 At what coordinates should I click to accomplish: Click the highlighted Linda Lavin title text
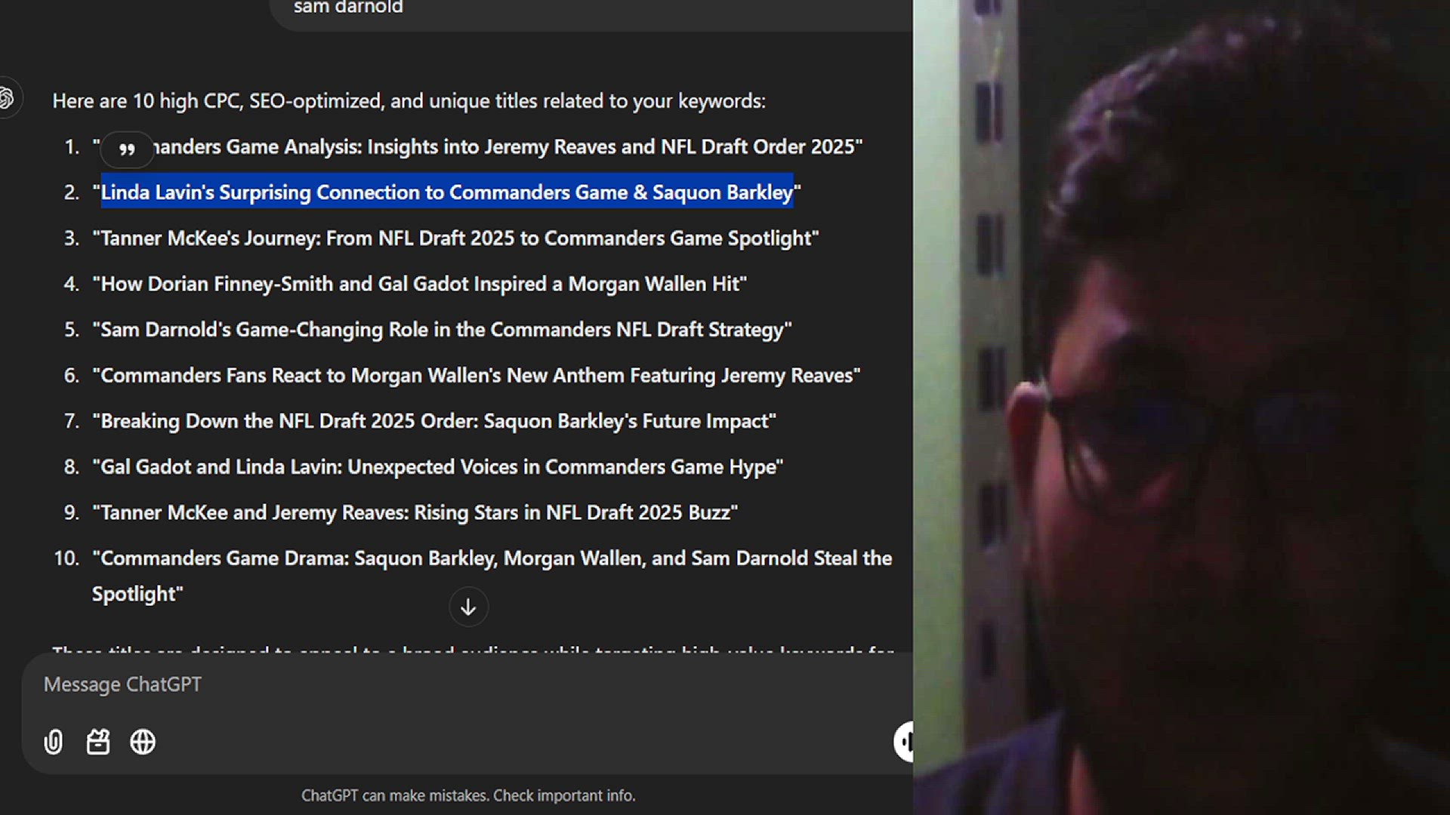[x=447, y=192]
